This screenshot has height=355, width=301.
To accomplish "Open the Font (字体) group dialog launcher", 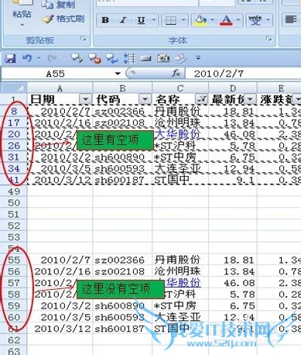I will pyautogui.click(x=269, y=39).
